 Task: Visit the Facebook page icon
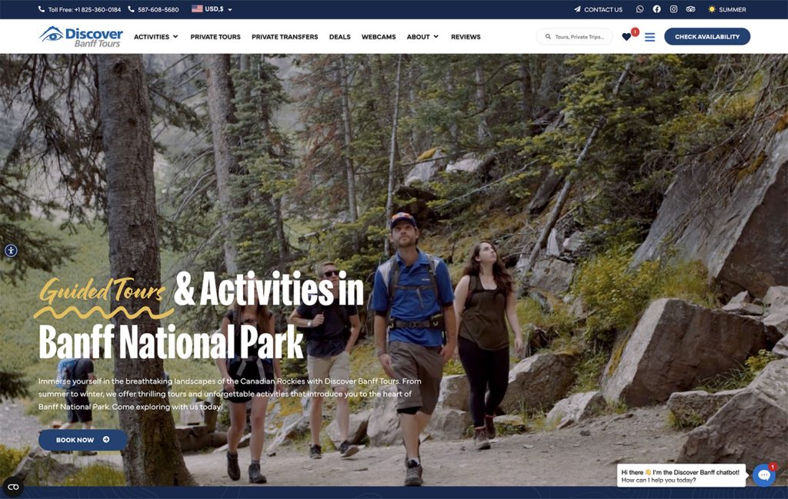[657, 9]
